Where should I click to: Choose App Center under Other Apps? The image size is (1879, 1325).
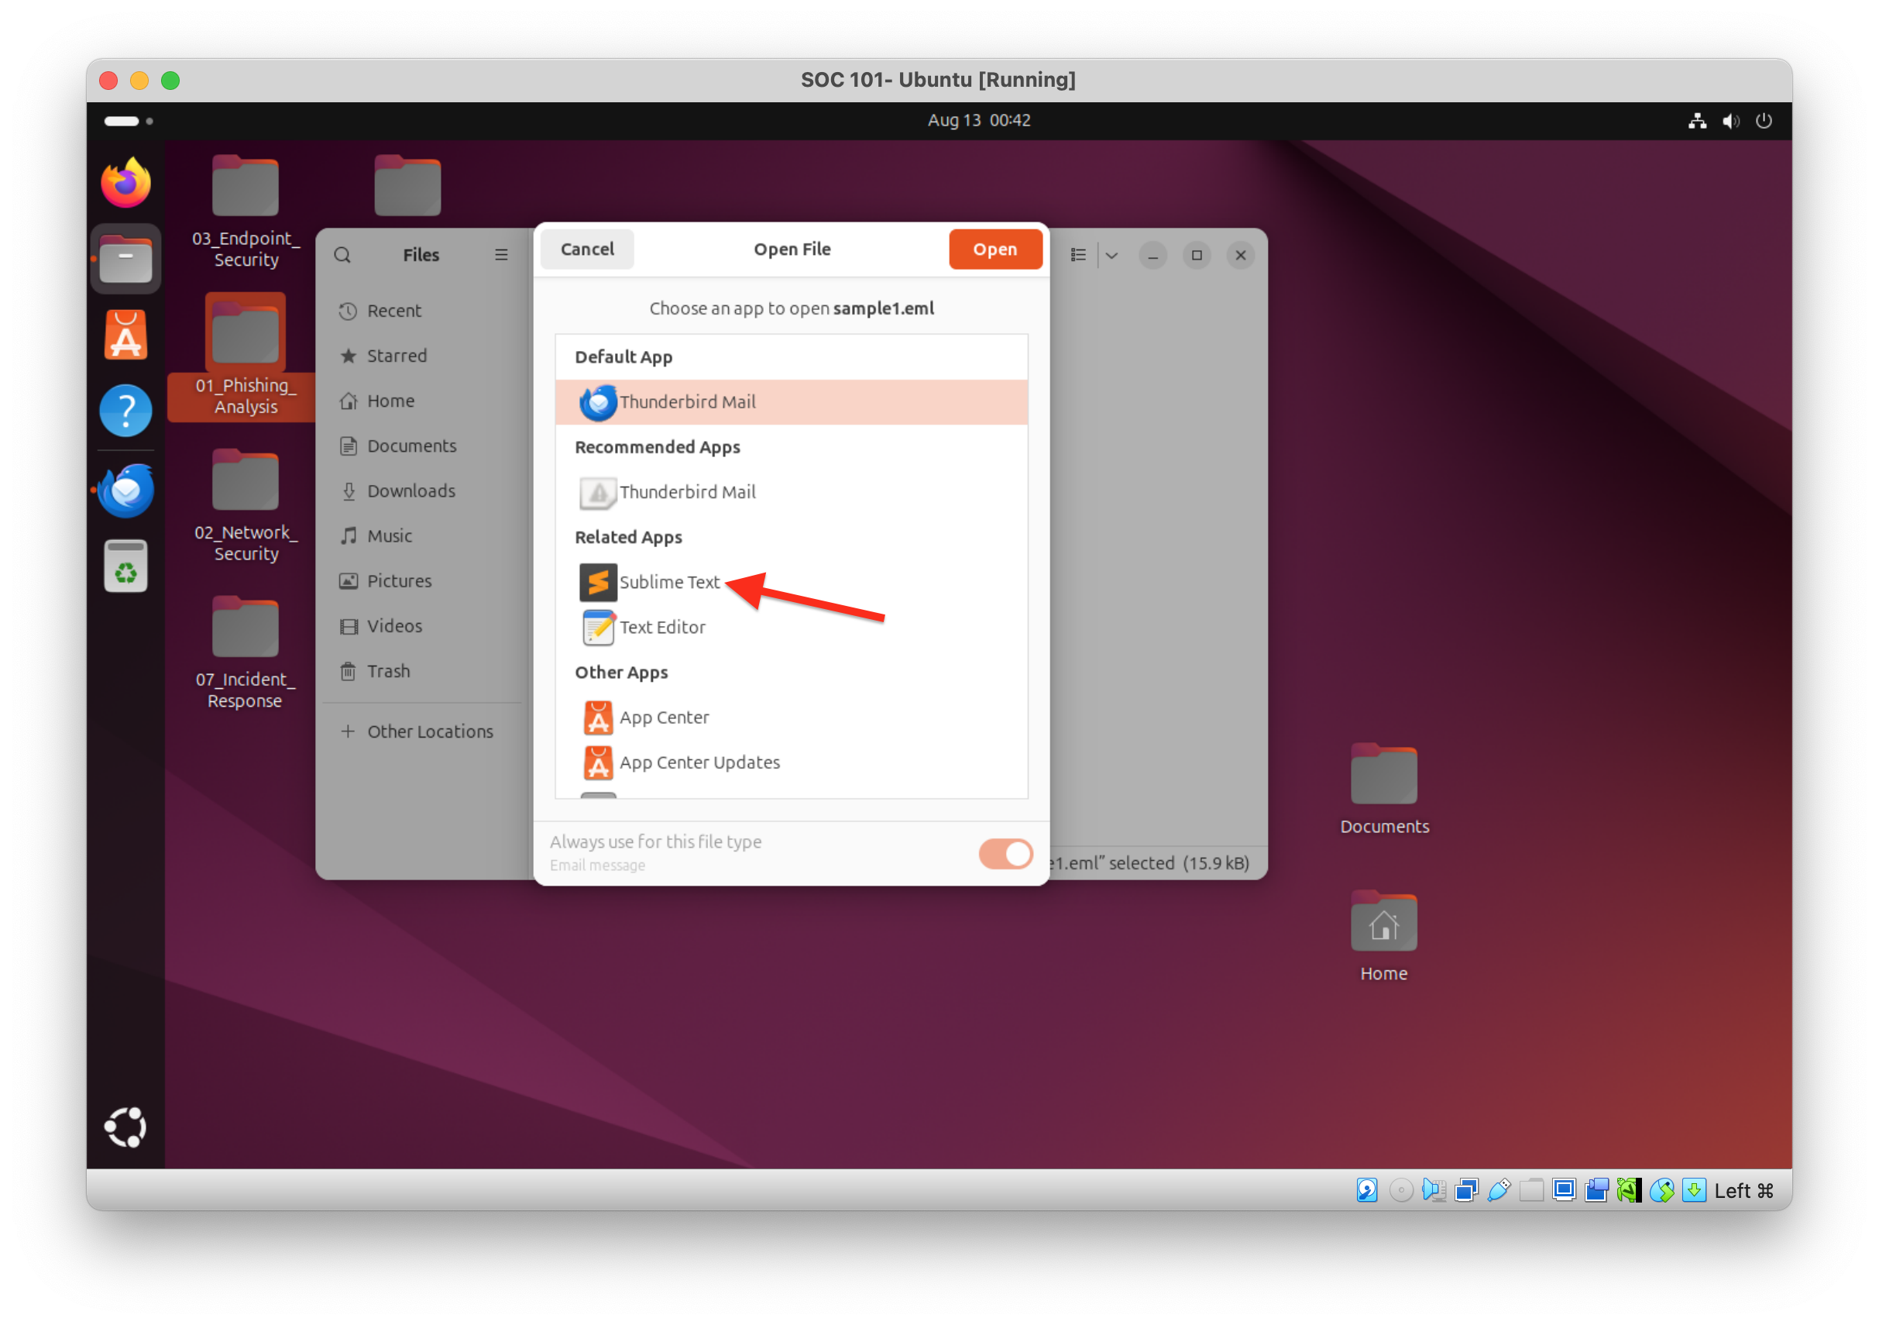point(792,718)
